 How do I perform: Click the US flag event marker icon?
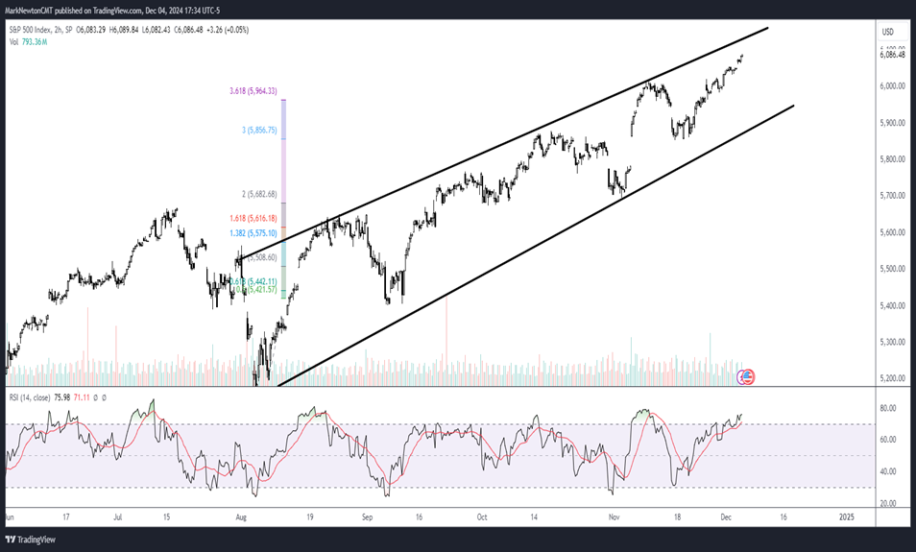click(x=749, y=378)
